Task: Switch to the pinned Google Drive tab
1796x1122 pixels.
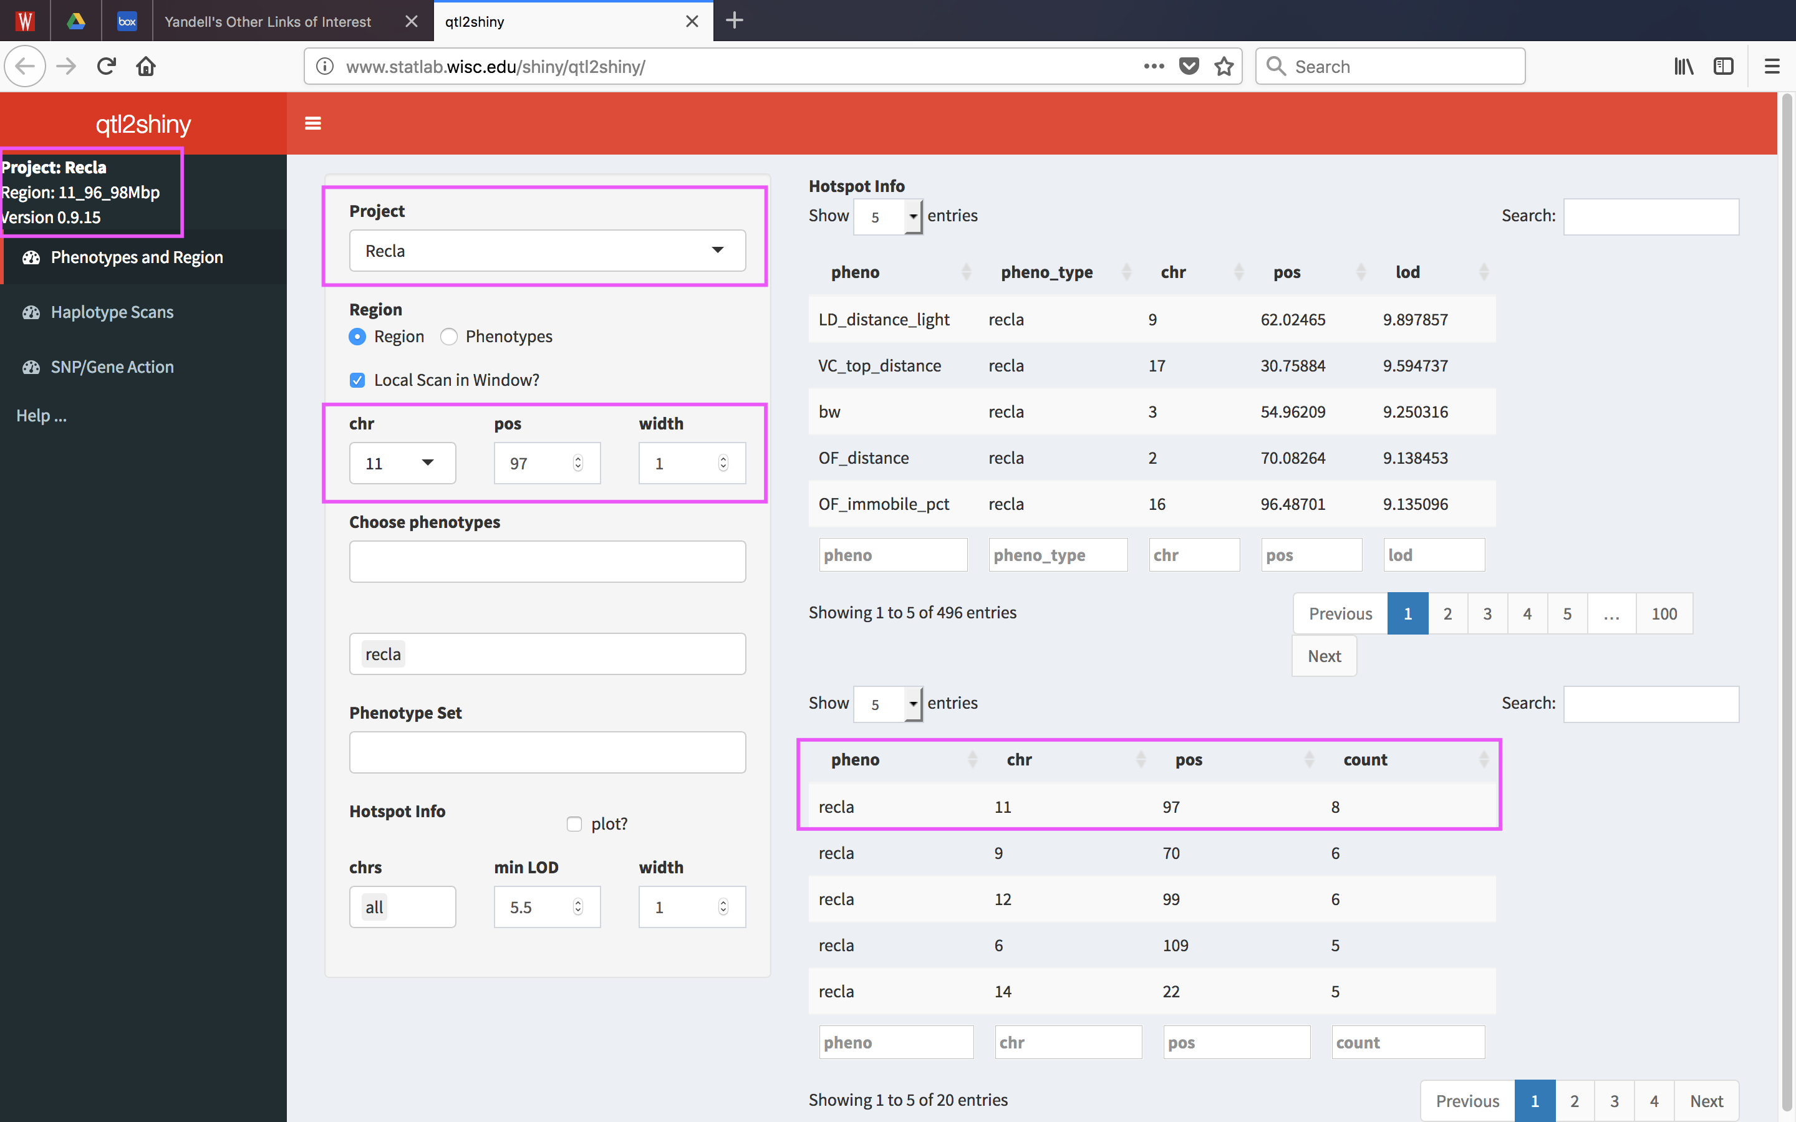Action: tap(75, 21)
